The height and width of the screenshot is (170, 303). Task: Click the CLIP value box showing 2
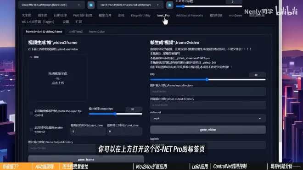tap(234, 2)
